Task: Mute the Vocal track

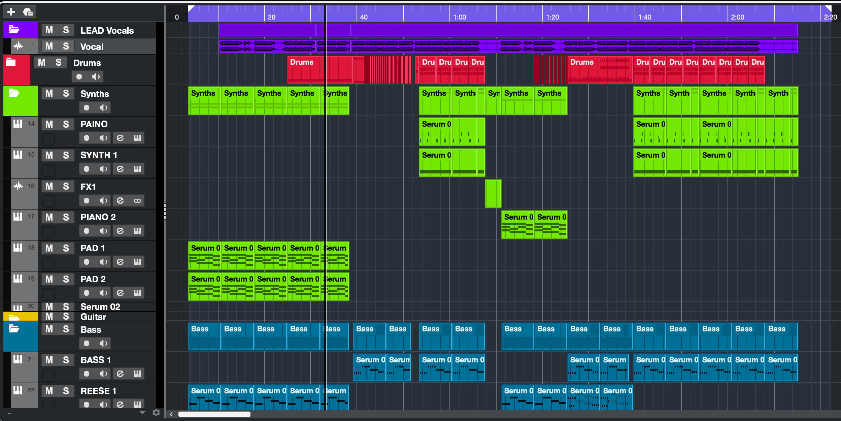Action: pyautogui.click(x=49, y=46)
